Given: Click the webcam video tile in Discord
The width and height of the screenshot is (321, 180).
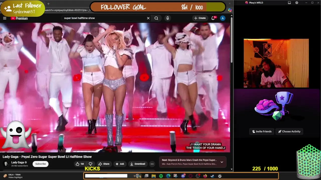Looking at the screenshot, I should 276,63.
